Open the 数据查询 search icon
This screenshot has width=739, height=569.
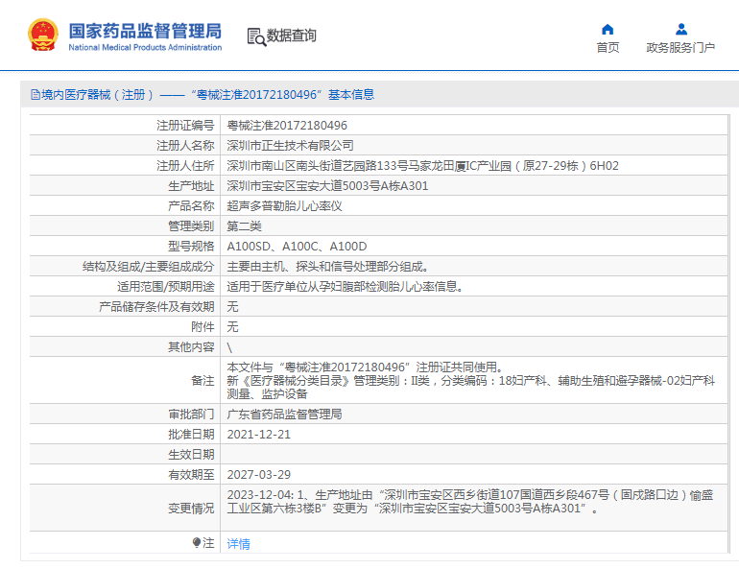[x=256, y=36]
